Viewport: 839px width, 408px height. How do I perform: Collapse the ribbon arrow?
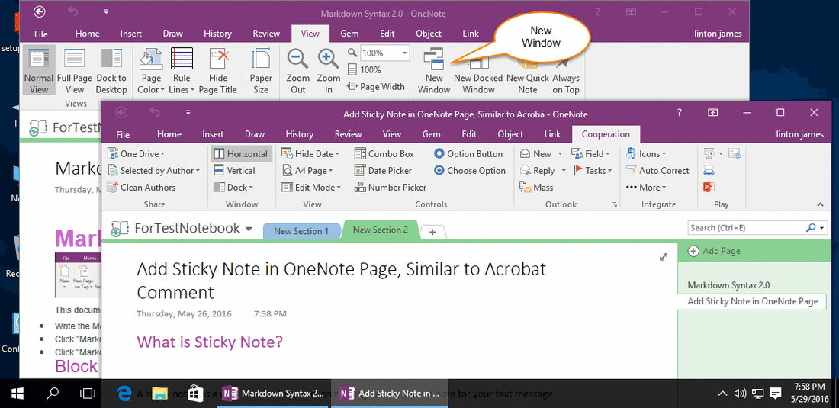coord(820,205)
